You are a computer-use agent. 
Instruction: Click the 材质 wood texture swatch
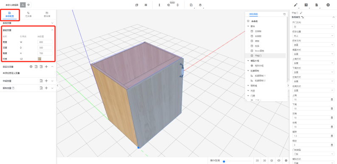point(39,58)
